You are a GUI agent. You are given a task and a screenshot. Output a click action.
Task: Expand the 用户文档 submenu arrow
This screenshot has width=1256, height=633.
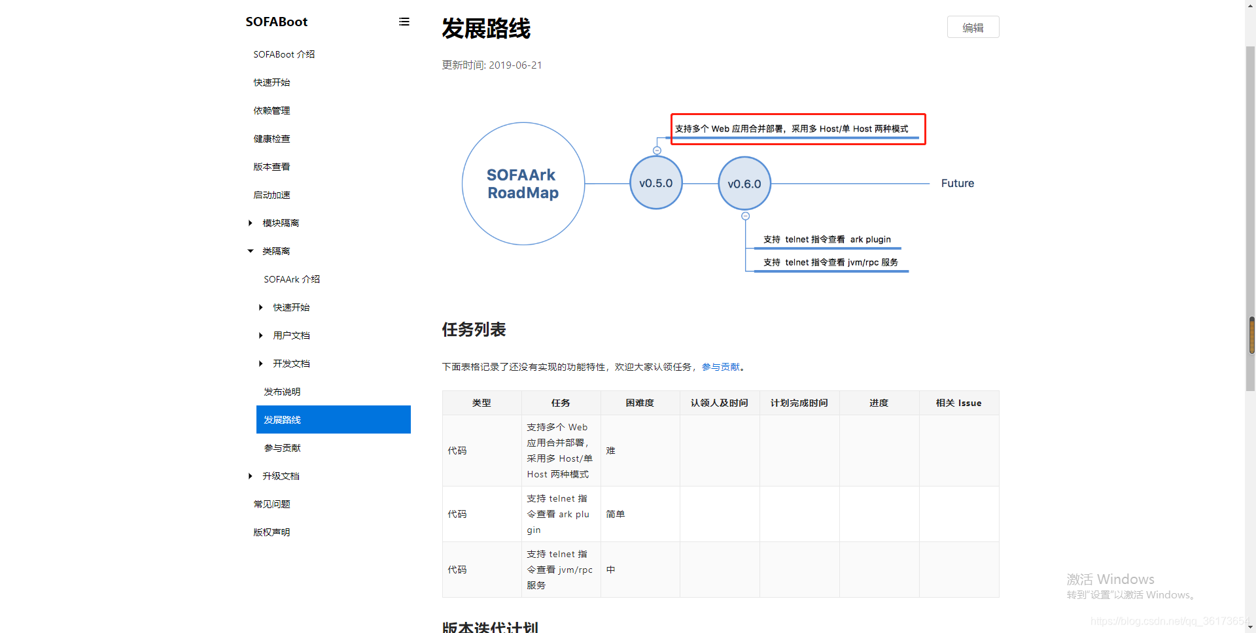(x=261, y=335)
